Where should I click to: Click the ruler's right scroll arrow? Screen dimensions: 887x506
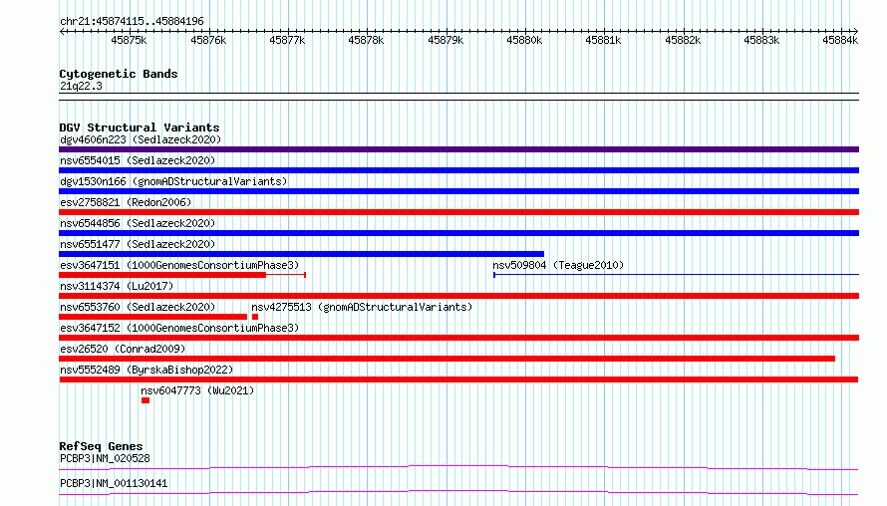pyautogui.click(x=856, y=31)
